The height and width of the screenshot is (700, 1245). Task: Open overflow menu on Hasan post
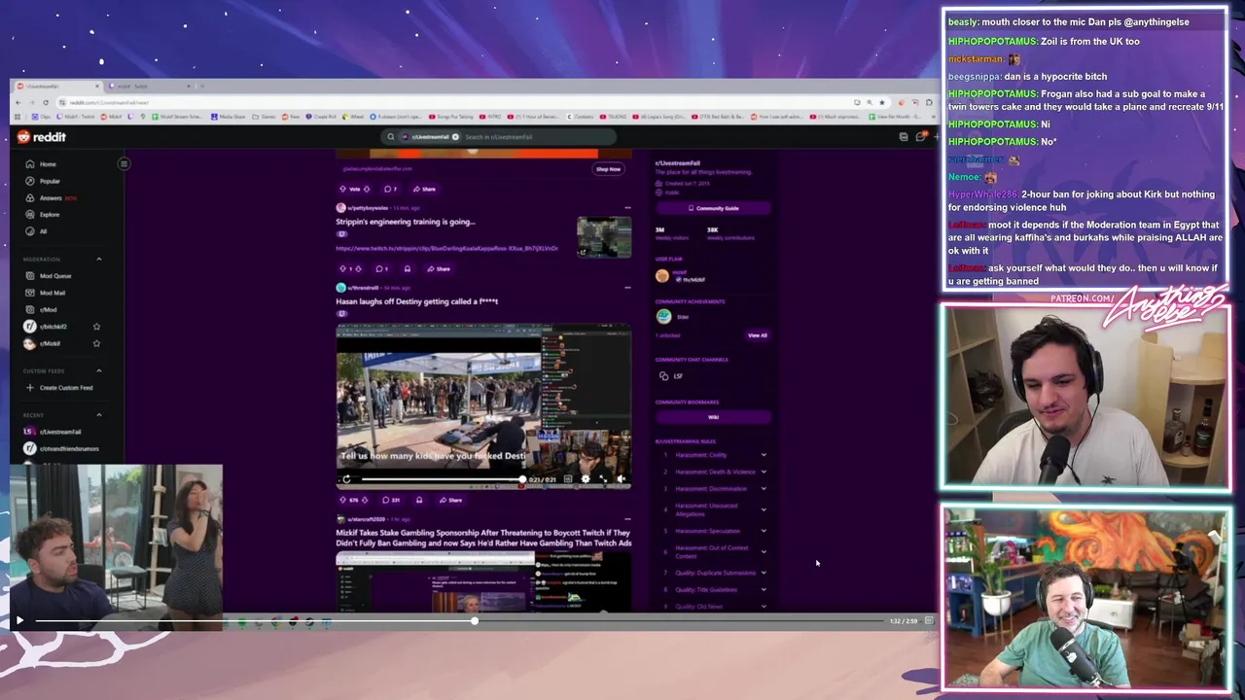click(x=627, y=288)
